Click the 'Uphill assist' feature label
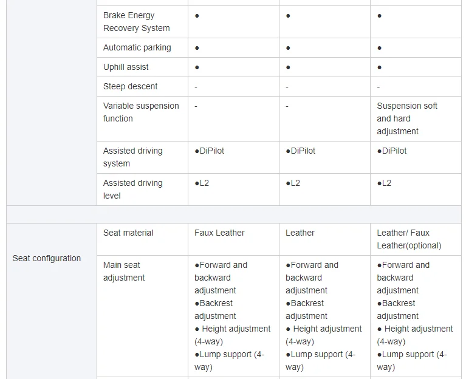This screenshot has height=379, width=466. tap(126, 67)
